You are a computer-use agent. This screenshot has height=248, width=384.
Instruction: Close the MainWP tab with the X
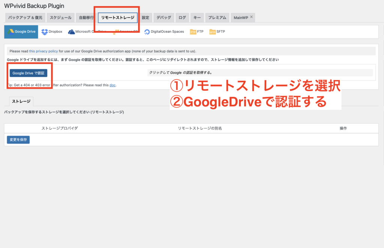click(252, 17)
